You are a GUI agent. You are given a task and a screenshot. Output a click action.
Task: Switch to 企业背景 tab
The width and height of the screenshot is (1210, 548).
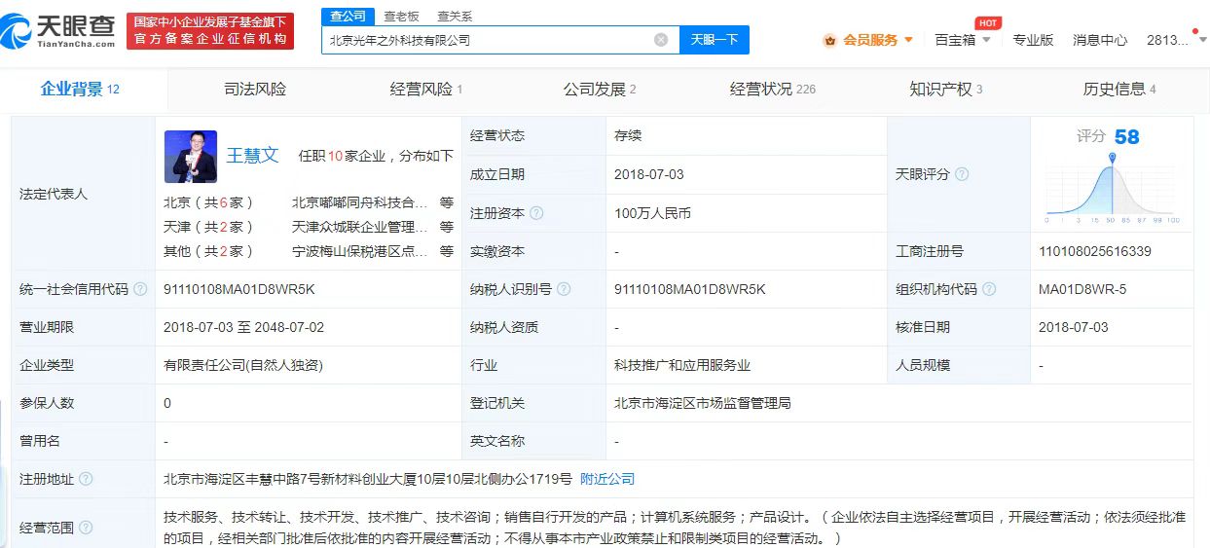tap(80, 90)
